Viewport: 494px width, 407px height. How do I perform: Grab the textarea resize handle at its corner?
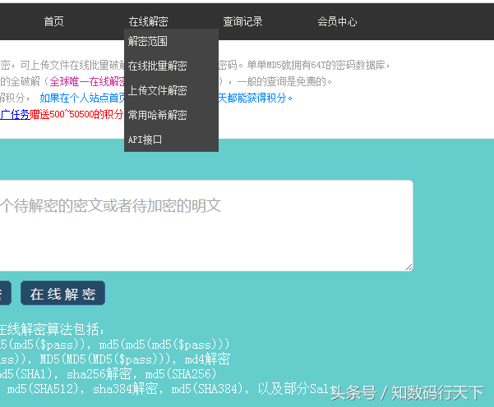(408, 266)
